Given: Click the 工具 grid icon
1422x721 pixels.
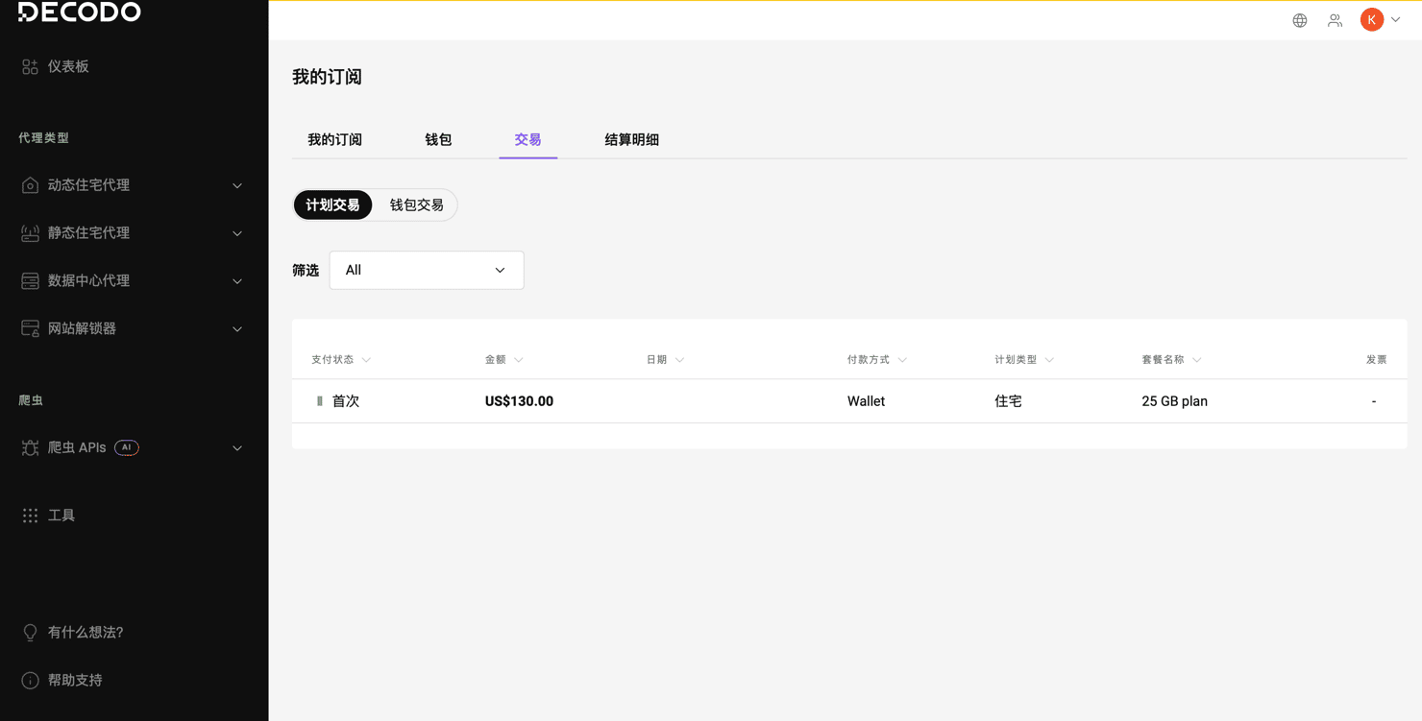Looking at the screenshot, I should click(x=30, y=516).
